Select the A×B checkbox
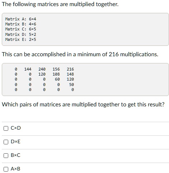 click(x=6, y=169)
